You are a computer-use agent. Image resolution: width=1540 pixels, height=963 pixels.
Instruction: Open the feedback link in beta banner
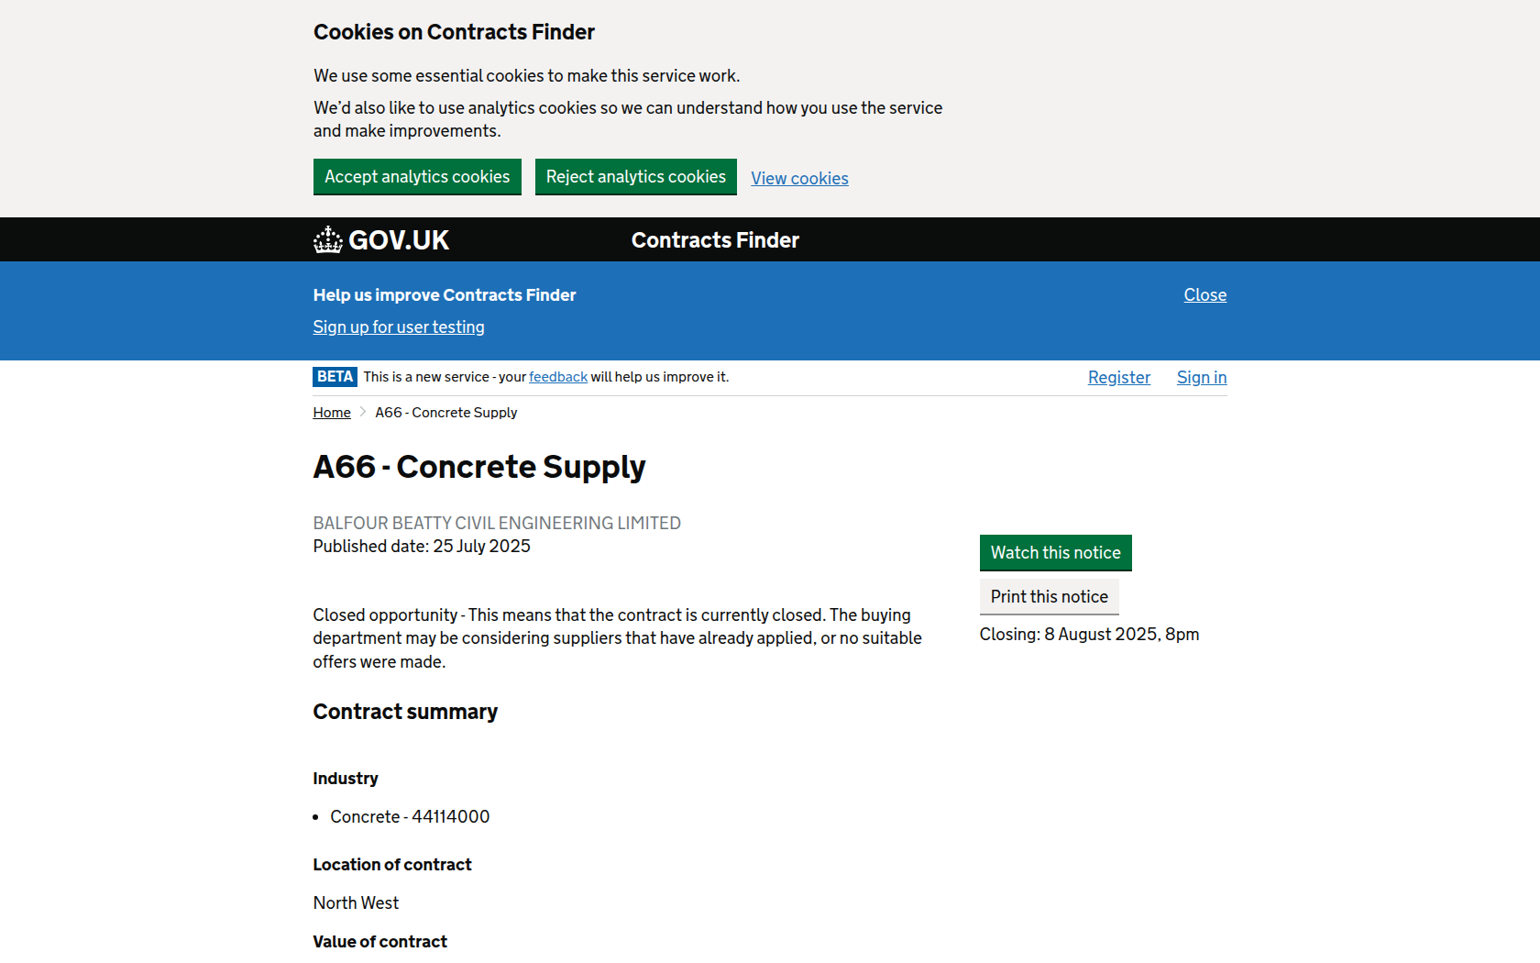click(x=558, y=377)
